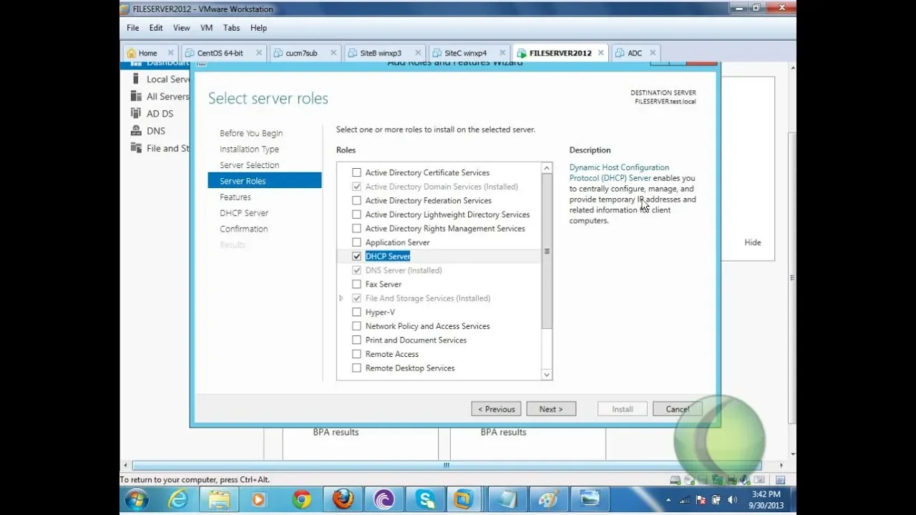Open VMware Tabs menu
The width and height of the screenshot is (916, 515).
click(x=231, y=28)
